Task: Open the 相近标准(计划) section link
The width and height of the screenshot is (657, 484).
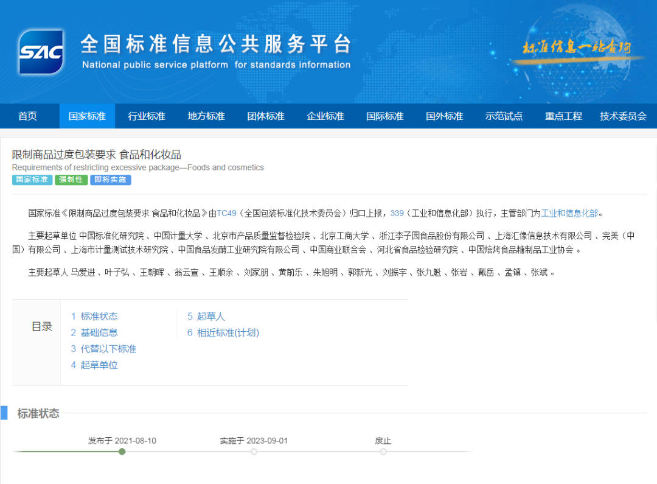Action: pos(223,332)
